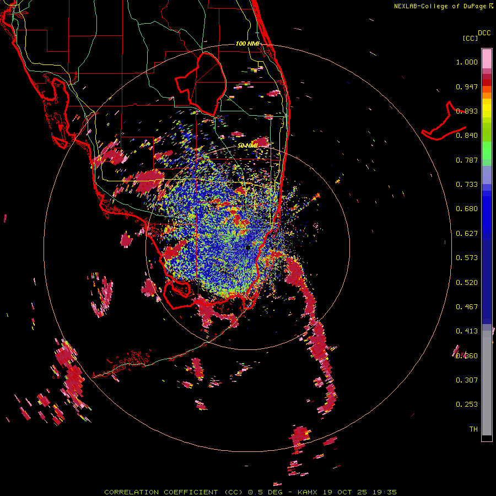Click the 1.000 scale value
The width and height of the screenshot is (496, 496).
click(467, 62)
